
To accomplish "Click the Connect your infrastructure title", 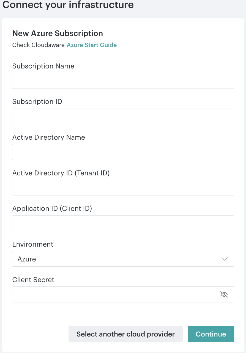I will tap(68, 5).
